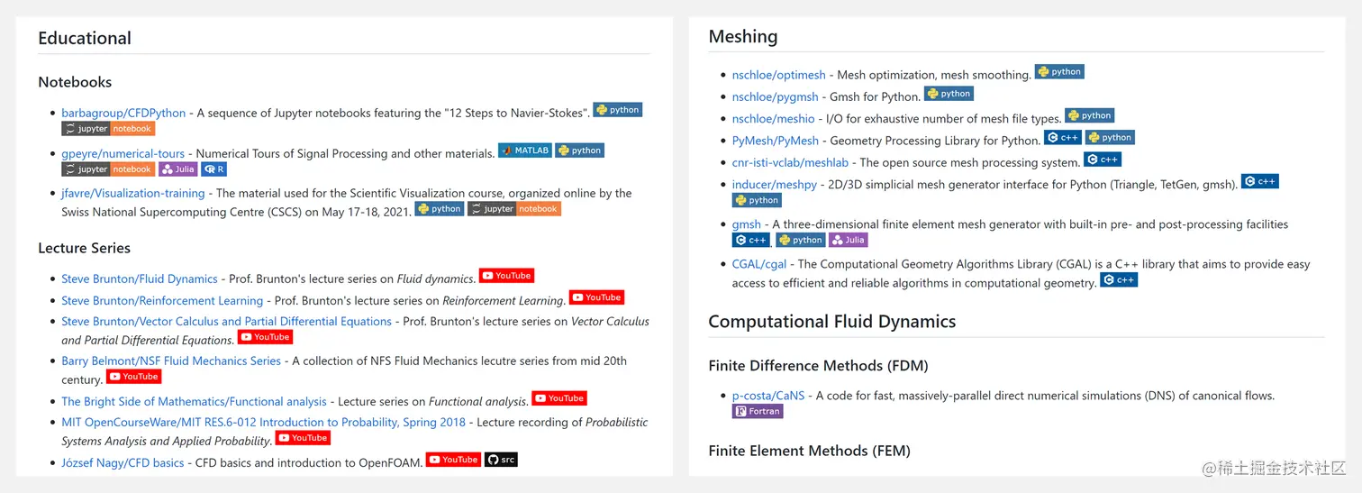The width and height of the screenshot is (1362, 493).
Task: Open the nschloe/meshio link
Action: [x=774, y=119]
